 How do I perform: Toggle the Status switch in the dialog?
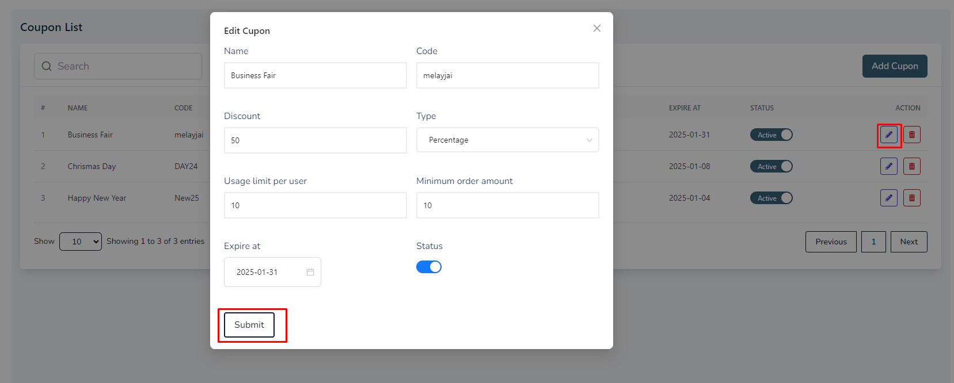pyautogui.click(x=429, y=267)
